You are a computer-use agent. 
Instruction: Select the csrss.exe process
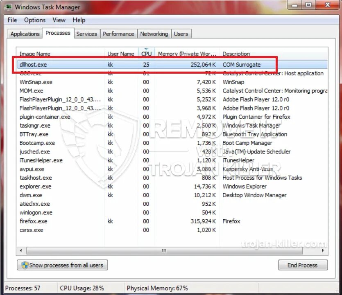point(172,230)
